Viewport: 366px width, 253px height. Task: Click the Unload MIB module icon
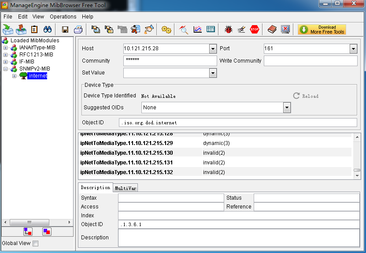tap(21, 30)
